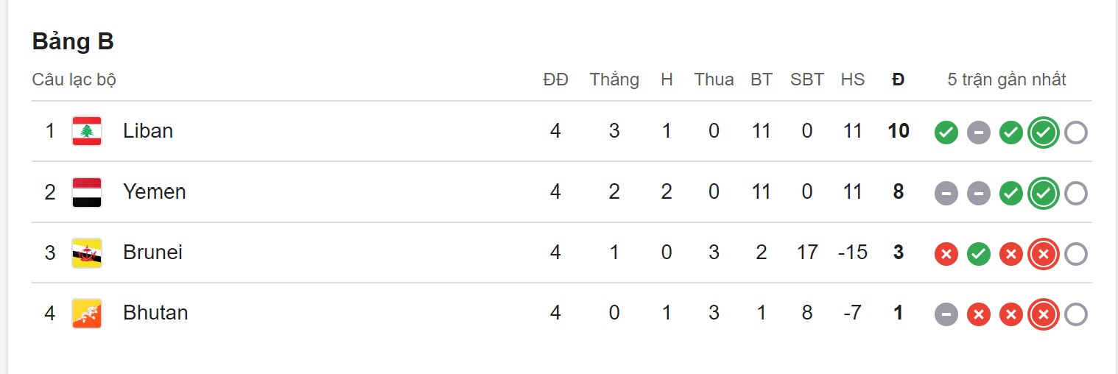Click Liban's gray draw icon
The height and width of the screenshot is (374, 1118).
click(x=978, y=133)
